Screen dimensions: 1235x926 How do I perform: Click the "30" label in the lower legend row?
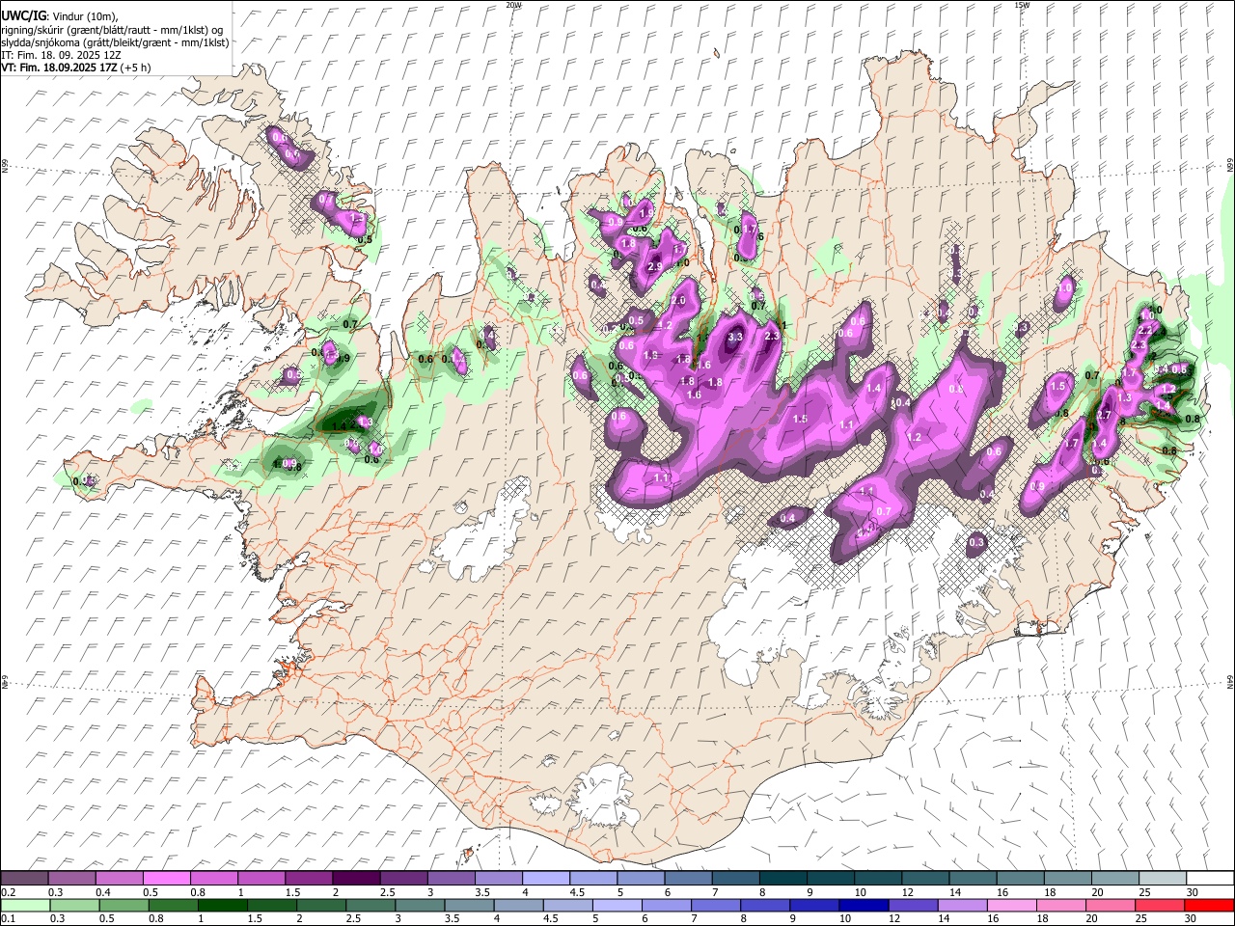(1191, 918)
